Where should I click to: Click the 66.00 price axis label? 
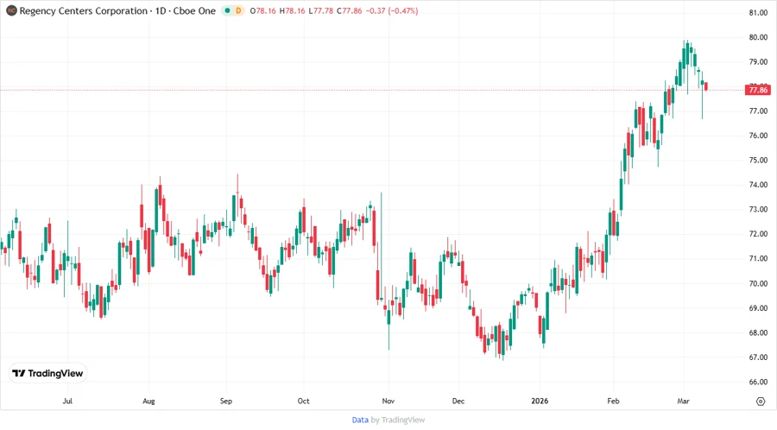(758, 382)
